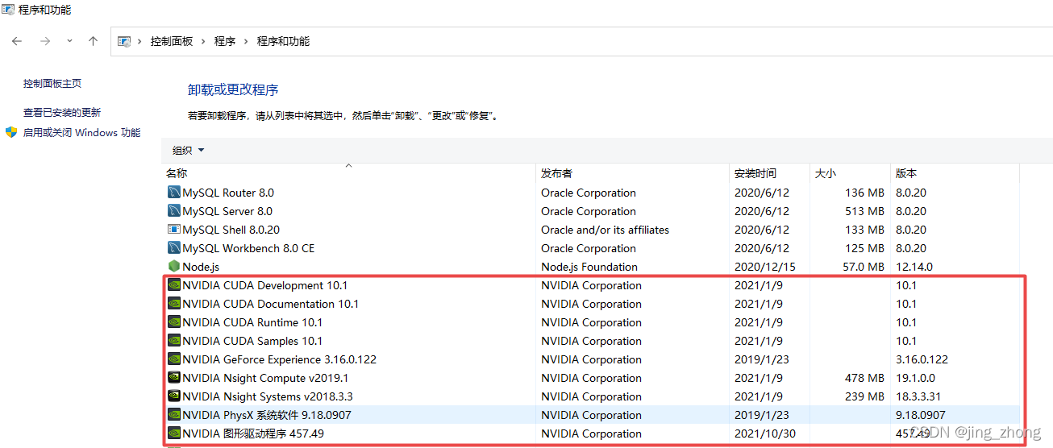Click Oracle and/or its affiliates publisher
The height and width of the screenshot is (448, 1053).
(x=606, y=230)
